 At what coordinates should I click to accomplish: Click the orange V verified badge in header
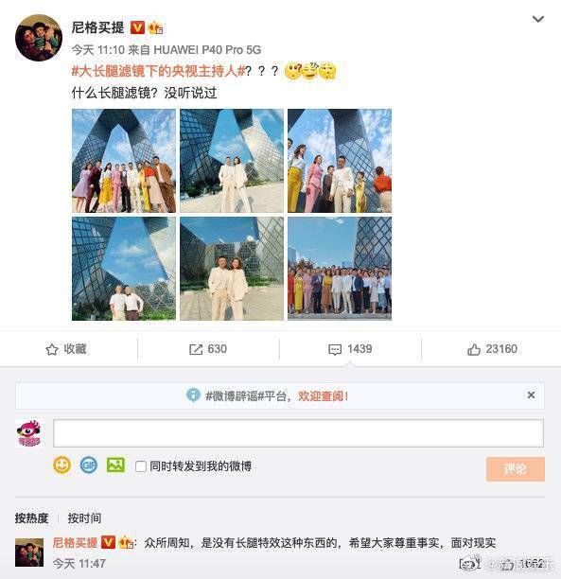pos(137,27)
